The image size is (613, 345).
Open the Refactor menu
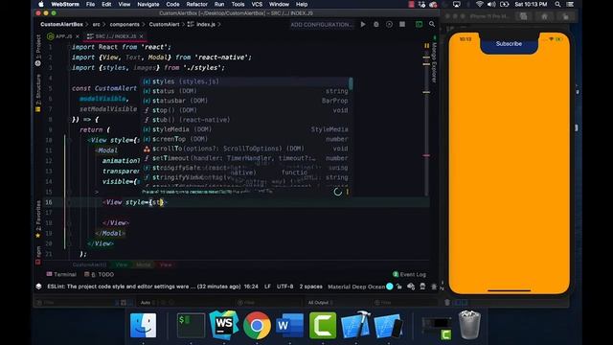[x=197, y=4]
